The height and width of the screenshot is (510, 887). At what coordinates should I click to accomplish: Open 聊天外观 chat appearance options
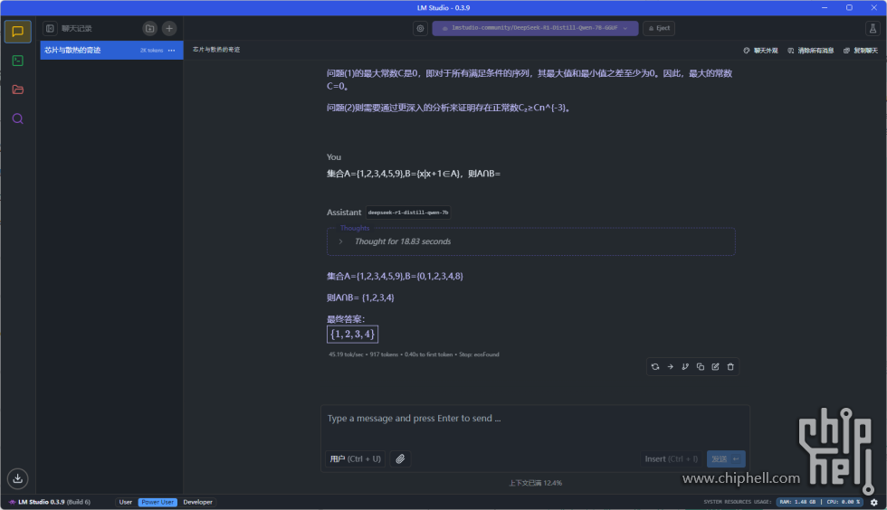click(x=761, y=51)
